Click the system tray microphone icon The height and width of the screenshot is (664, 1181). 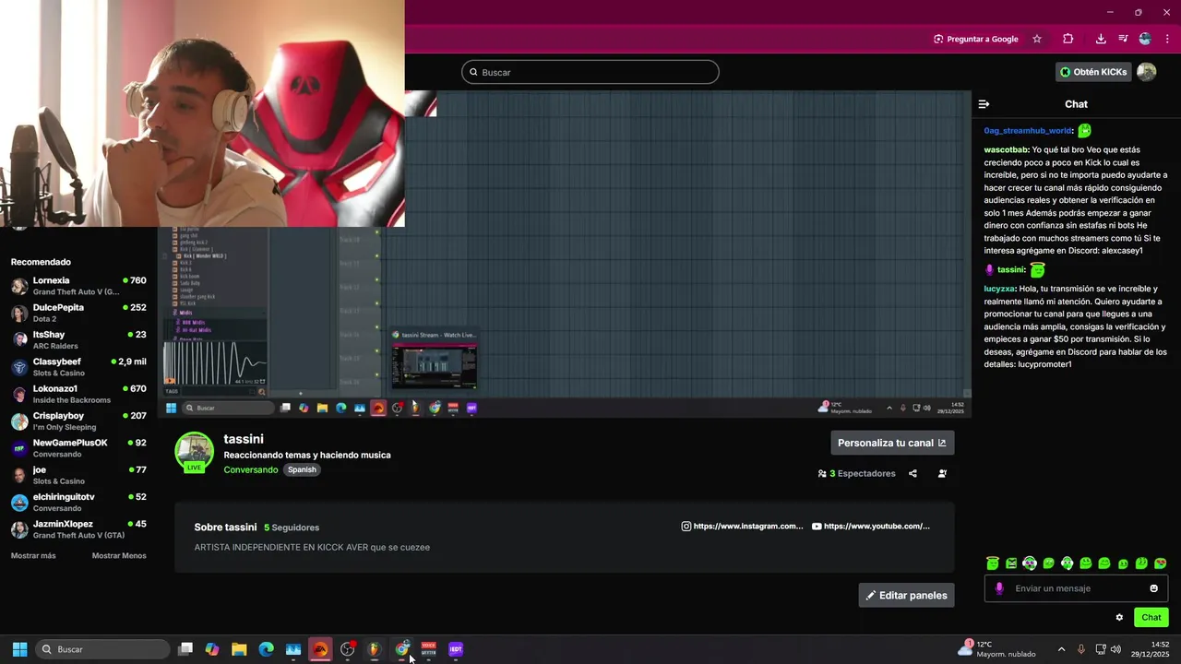(1080, 649)
